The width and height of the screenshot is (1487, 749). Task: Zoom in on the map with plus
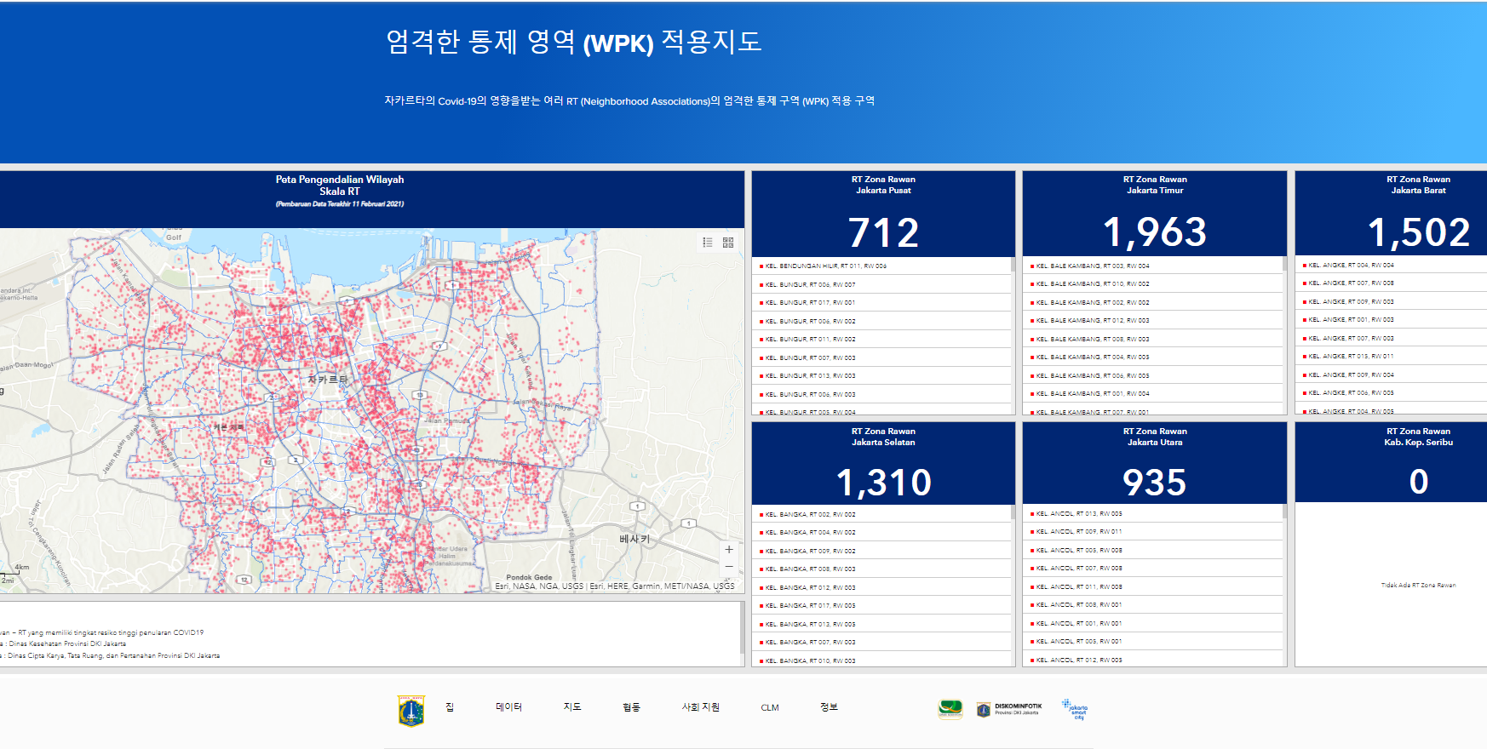(x=729, y=550)
